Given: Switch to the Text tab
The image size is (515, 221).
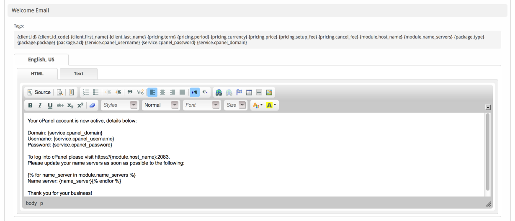Looking at the screenshot, I should click(x=79, y=74).
